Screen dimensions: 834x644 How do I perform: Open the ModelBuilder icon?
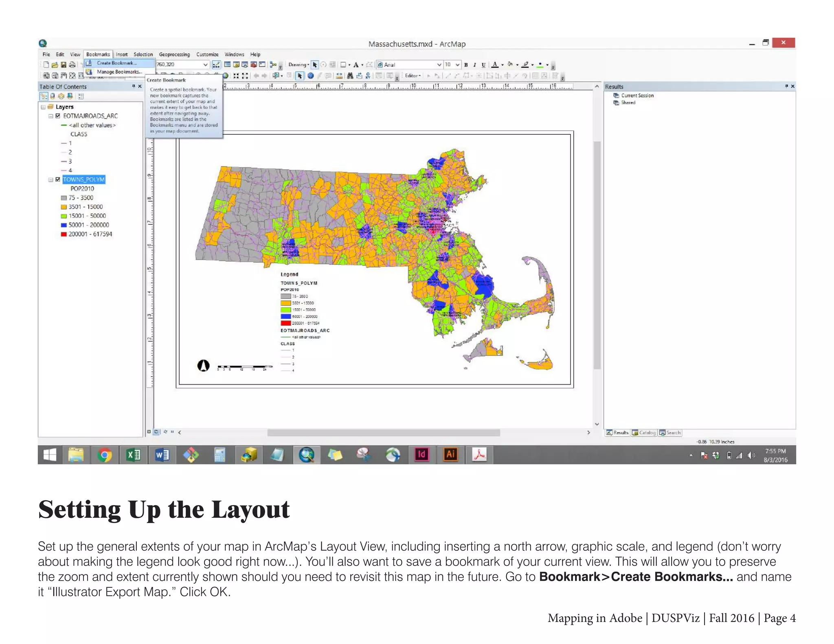[x=273, y=65]
